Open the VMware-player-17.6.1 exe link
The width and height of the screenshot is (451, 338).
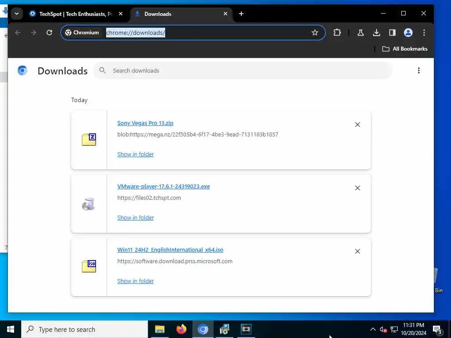[x=163, y=187]
